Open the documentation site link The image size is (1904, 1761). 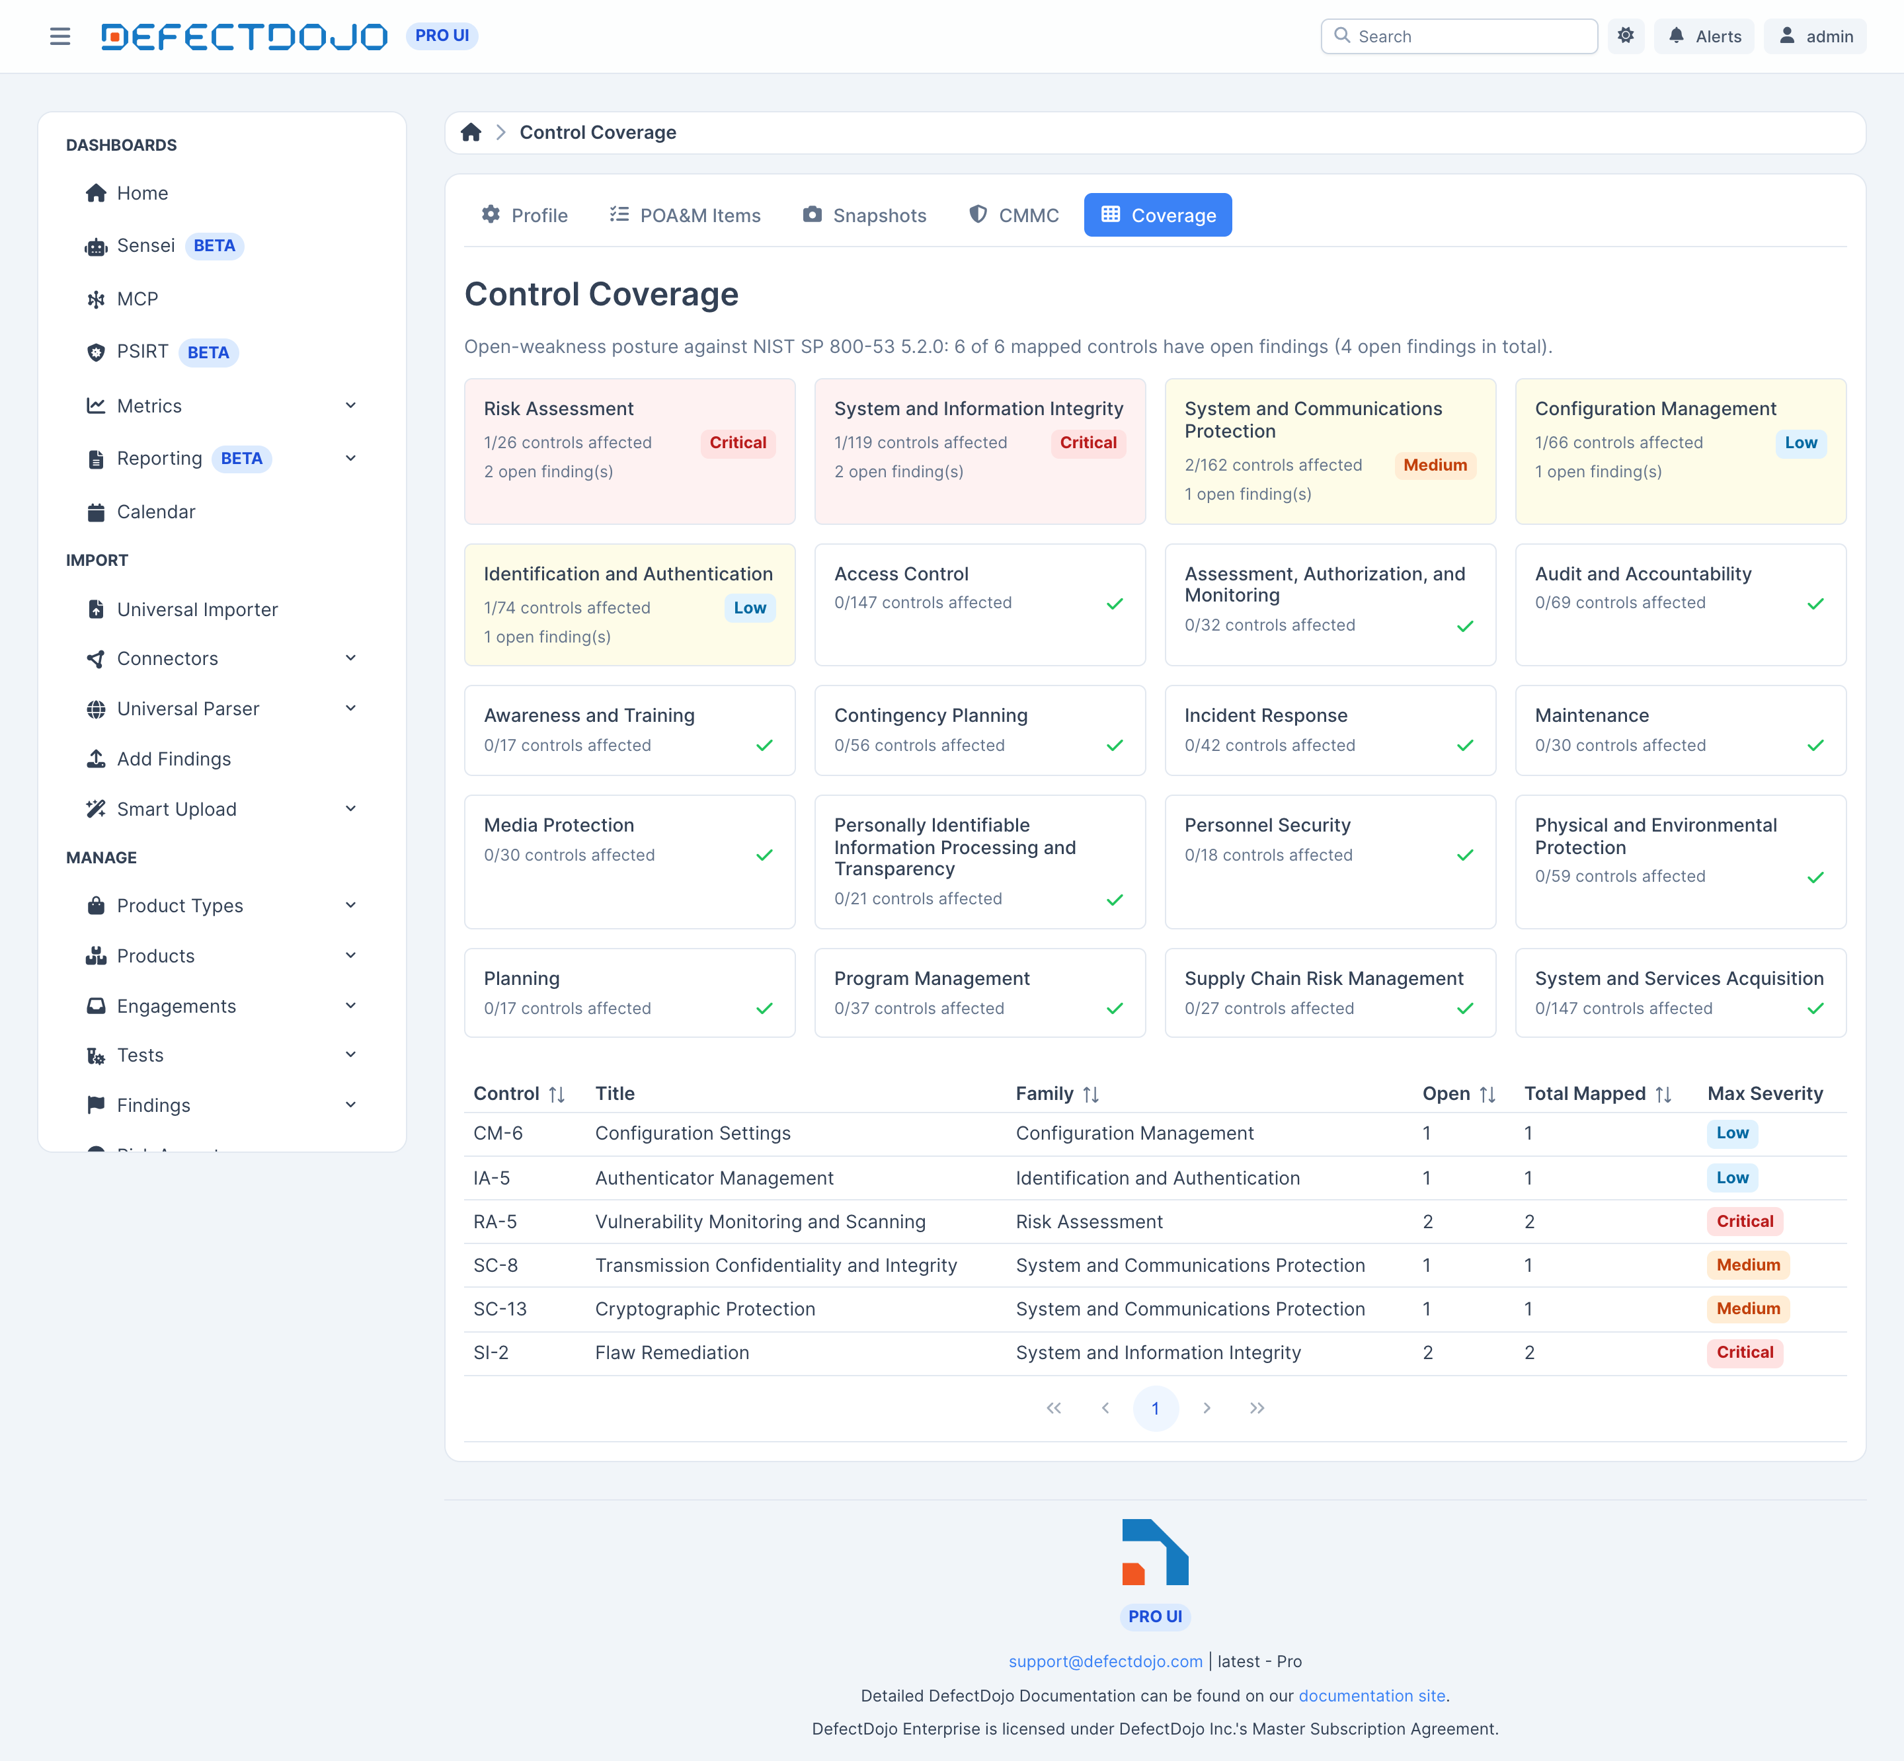click(1371, 1696)
